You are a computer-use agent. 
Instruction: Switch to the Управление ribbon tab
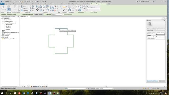(x=78, y=4)
